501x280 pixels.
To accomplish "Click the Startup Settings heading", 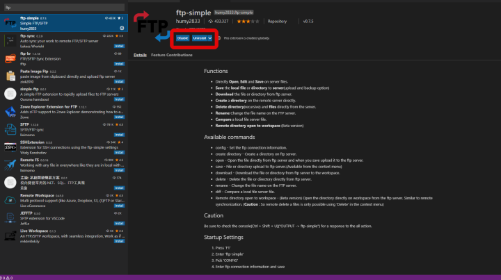I will pyautogui.click(x=223, y=237).
